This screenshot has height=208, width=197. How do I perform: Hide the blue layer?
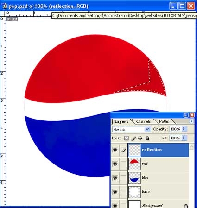115,178
